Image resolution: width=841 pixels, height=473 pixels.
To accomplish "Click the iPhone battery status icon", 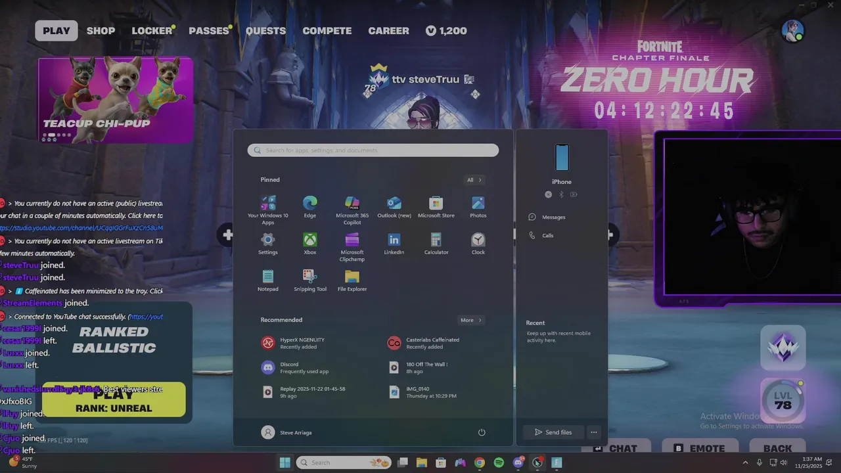I will coord(574,194).
